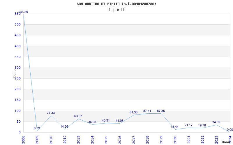Click the 0.00 data label
This screenshot has width=233, height=145.
230,130
